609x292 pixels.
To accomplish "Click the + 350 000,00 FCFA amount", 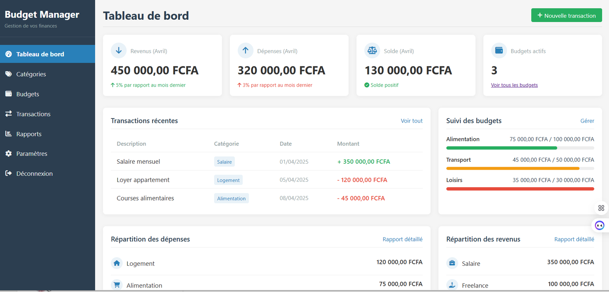I will [x=363, y=161].
